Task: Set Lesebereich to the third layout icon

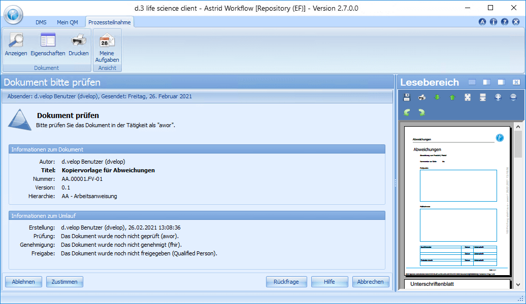Action: tap(502, 83)
